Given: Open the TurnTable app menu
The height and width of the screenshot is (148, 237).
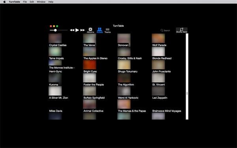Looking at the screenshot, I should coord(14,2).
